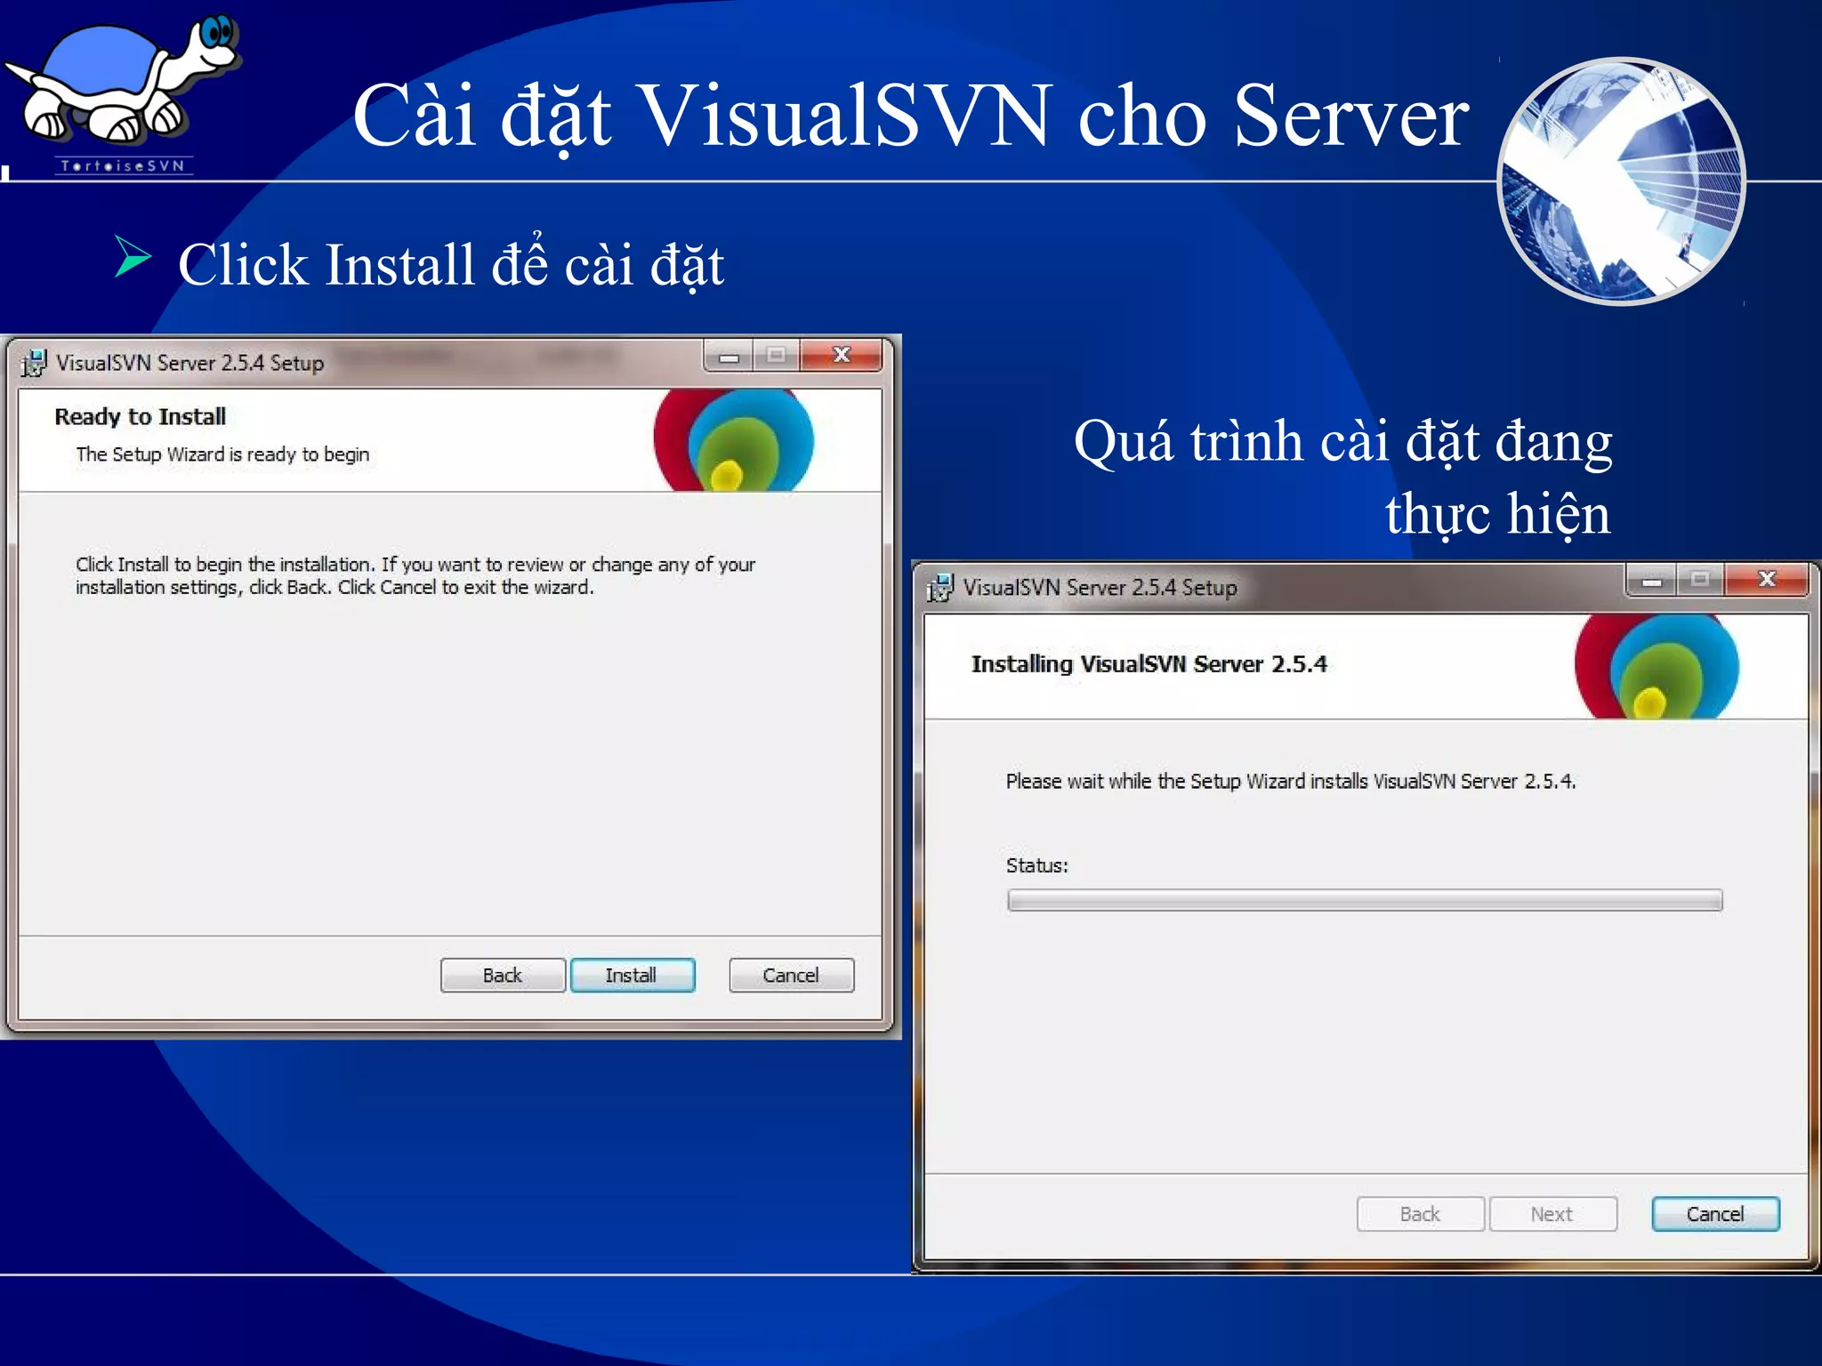Cancel the Installing VisualSVN Server dialog

point(1715,1214)
